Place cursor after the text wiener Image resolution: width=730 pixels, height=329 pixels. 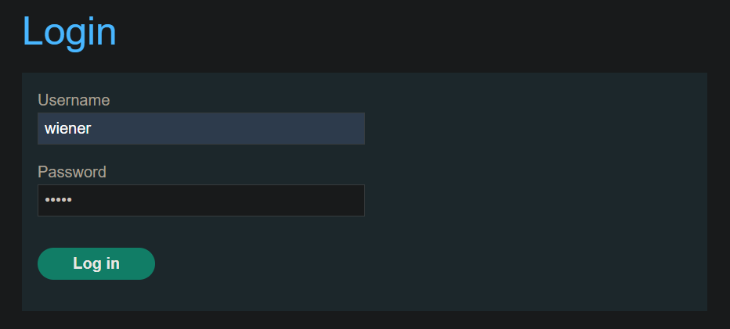coord(92,129)
